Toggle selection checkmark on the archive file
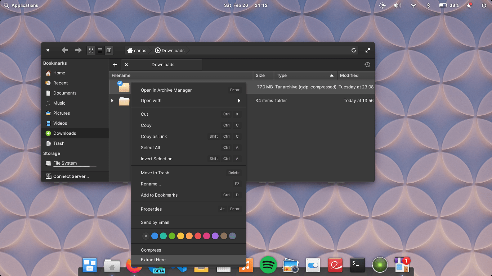This screenshot has height=276, width=492. (120, 84)
